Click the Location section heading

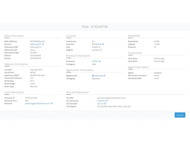pos(71,36)
